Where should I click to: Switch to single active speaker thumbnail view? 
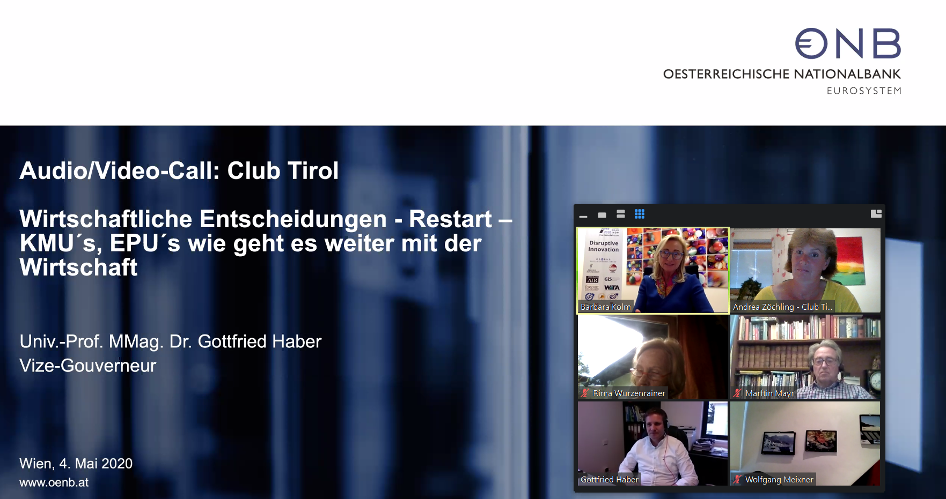[x=602, y=215]
